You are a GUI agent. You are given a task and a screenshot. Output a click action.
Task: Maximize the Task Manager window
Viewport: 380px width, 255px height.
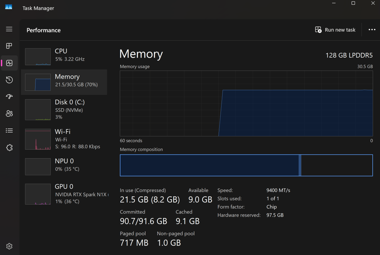353,3
